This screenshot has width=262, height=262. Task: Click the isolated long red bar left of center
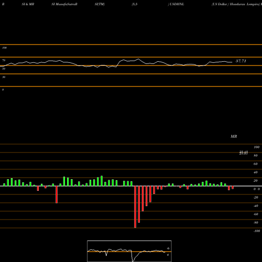point(57,194)
